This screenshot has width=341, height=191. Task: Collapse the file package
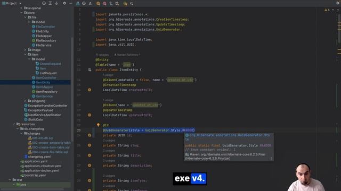pyautogui.click(x=25, y=17)
